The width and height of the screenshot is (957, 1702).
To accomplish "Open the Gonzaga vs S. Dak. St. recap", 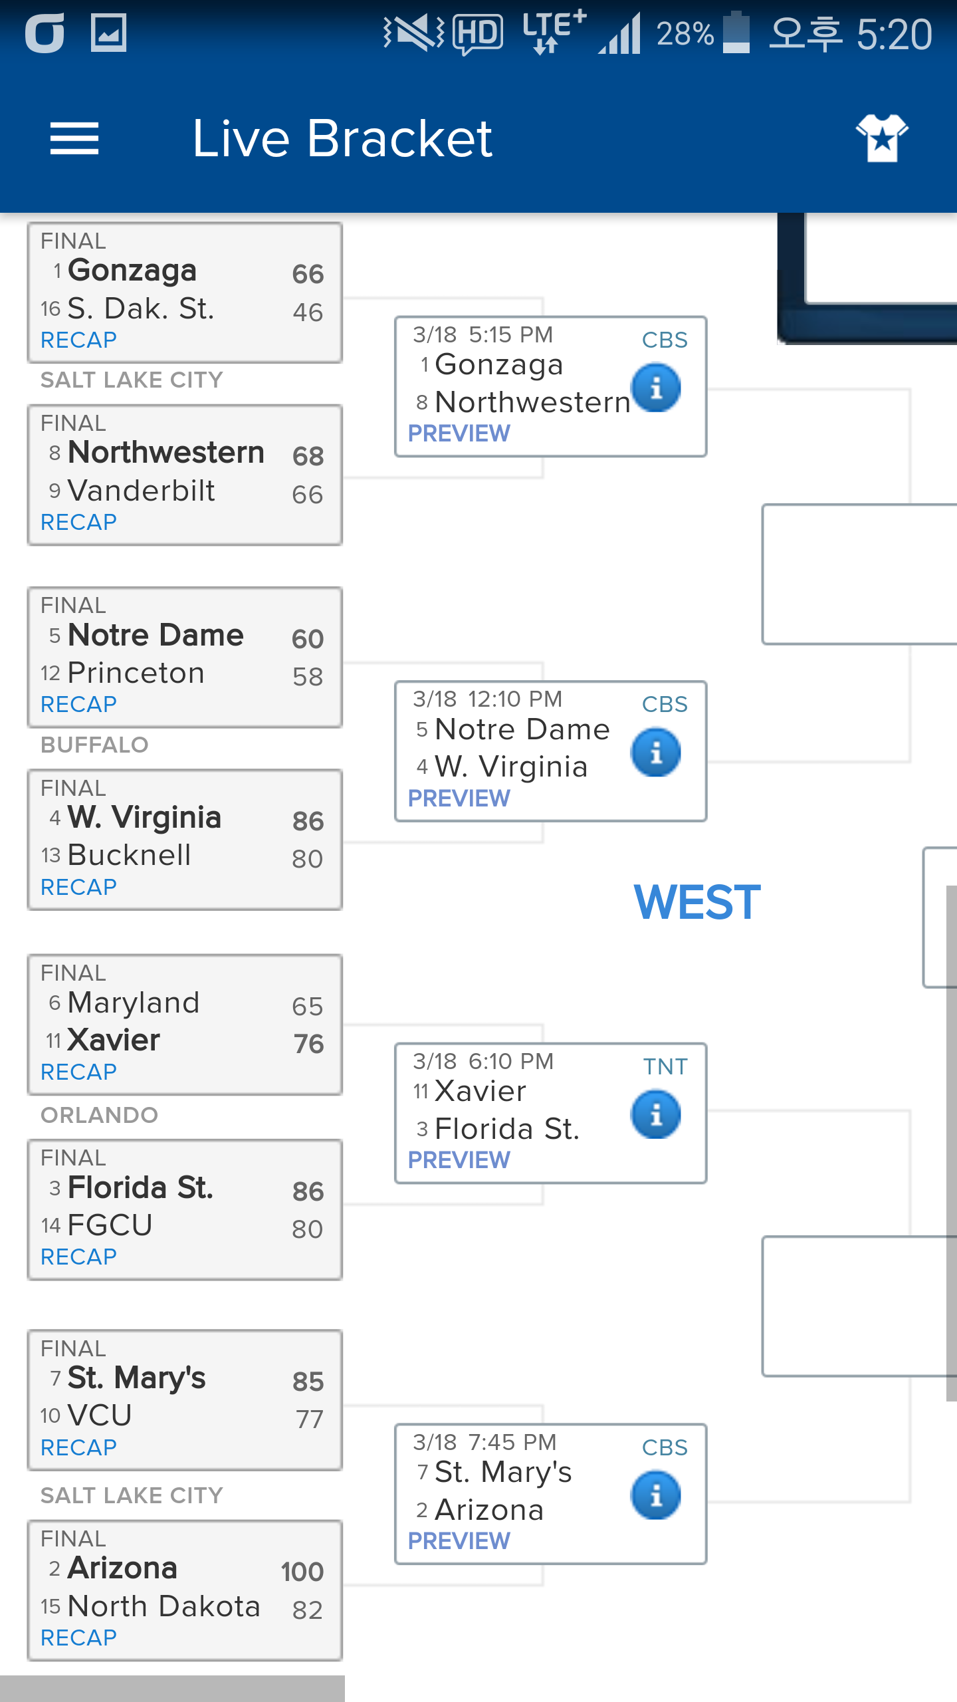I will (x=78, y=340).
